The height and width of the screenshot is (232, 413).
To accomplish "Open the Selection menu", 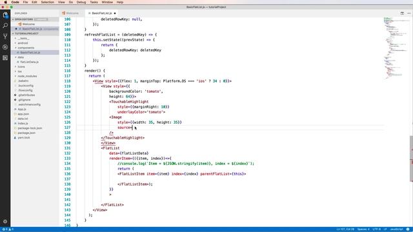I will tap(47, 2).
